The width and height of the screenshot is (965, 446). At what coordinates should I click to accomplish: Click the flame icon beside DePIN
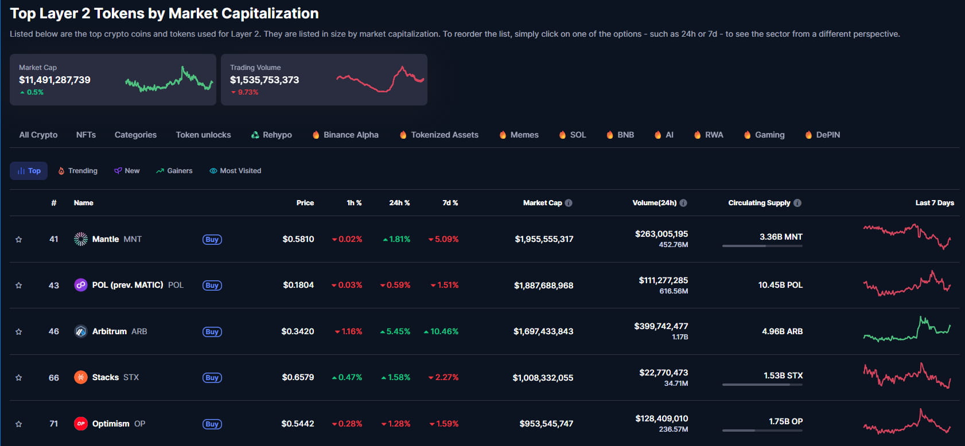pyautogui.click(x=809, y=135)
